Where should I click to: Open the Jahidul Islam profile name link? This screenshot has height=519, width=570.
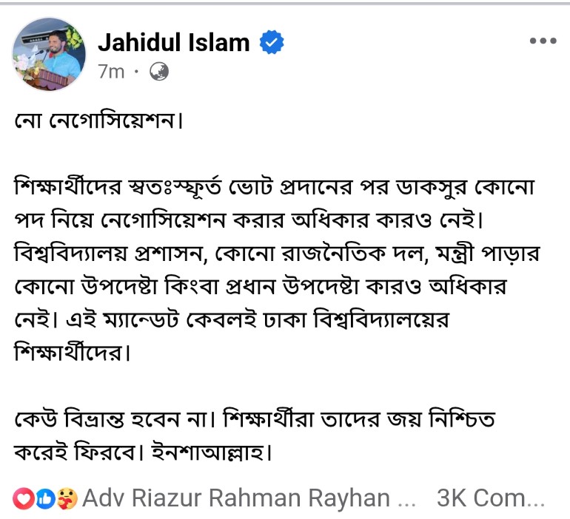coord(174,43)
